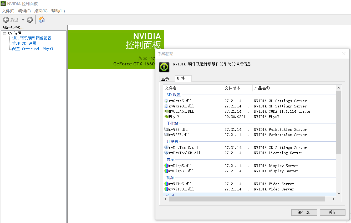Select the nvGameS.dll file icon
Image resolution: width=351 pixels, height=223 pixels.
coord(166,101)
